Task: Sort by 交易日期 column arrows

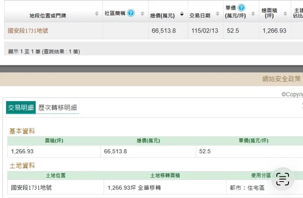Action: [218, 13]
